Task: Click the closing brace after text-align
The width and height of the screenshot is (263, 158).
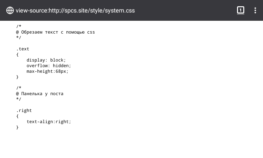Action: 17,127
